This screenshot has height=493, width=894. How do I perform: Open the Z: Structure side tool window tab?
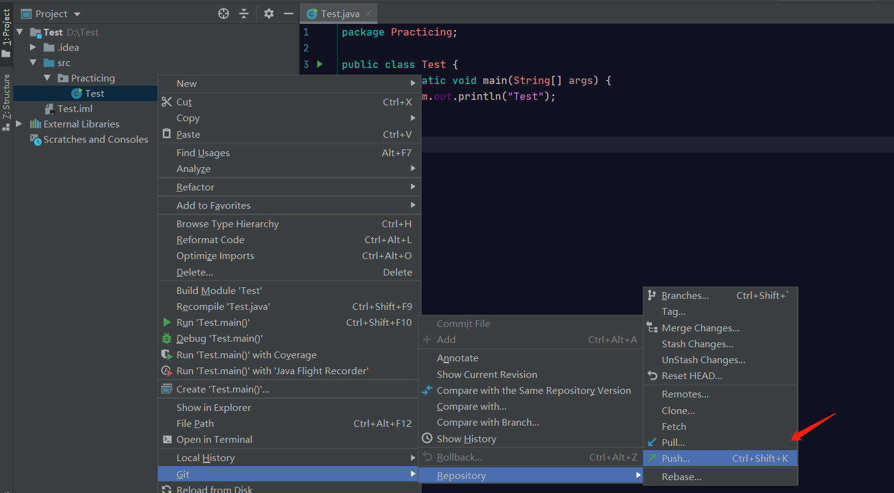point(6,102)
